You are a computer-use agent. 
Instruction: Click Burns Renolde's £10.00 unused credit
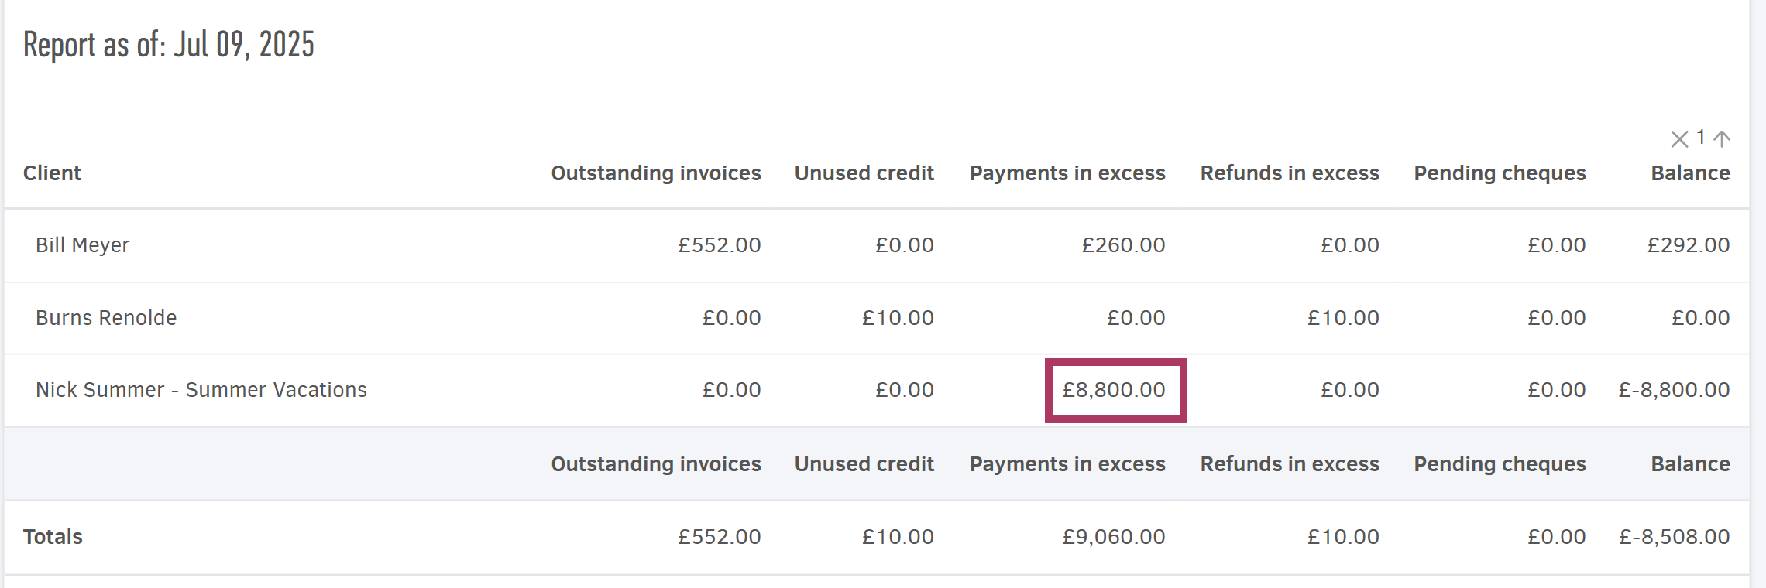point(898,318)
